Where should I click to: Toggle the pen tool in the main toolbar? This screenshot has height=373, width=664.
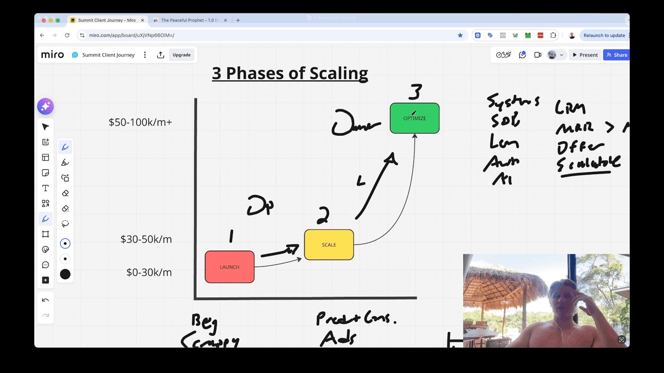pyautogui.click(x=46, y=219)
